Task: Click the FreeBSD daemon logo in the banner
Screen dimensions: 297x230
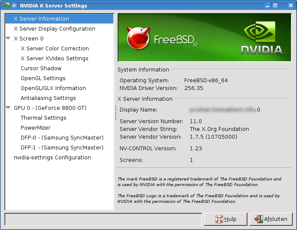Action: [x=138, y=38]
